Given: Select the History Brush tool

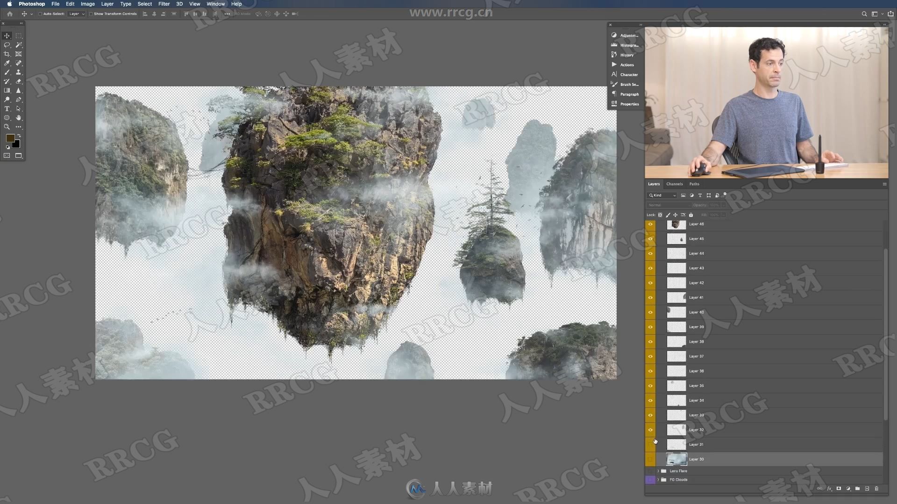Looking at the screenshot, I should tap(7, 81).
